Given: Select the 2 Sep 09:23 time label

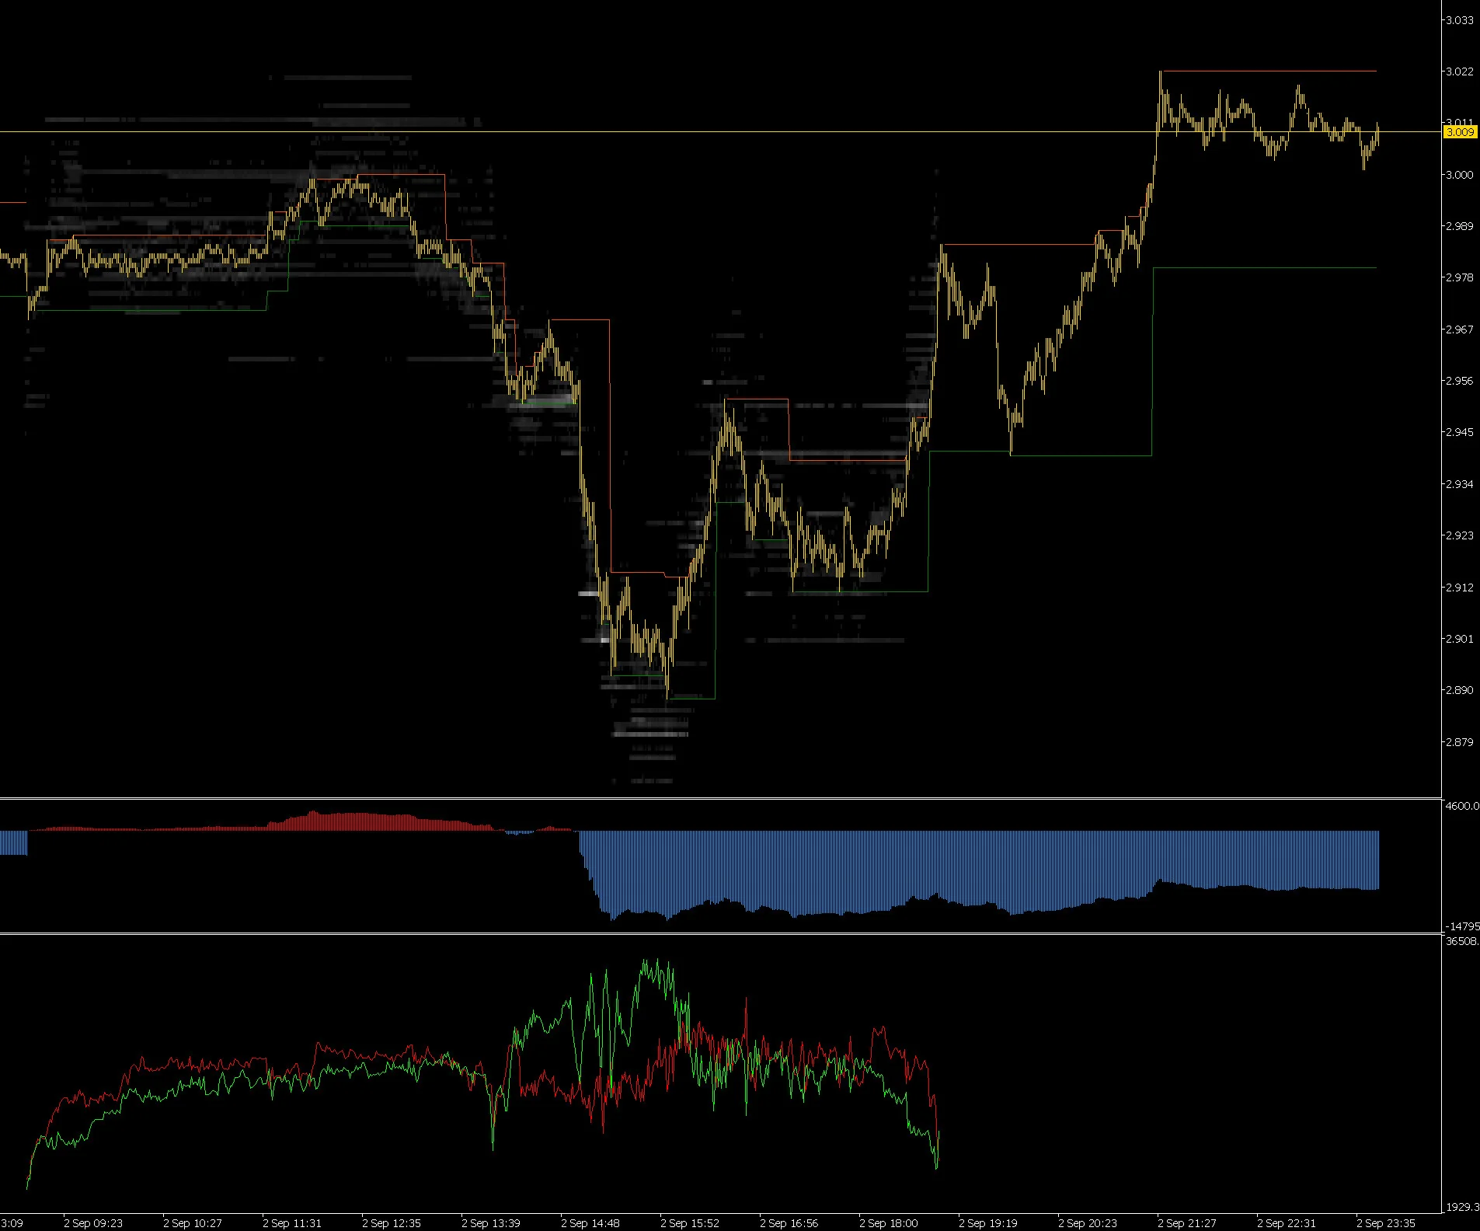Looking at the screenshot, I should (93, 1223).
